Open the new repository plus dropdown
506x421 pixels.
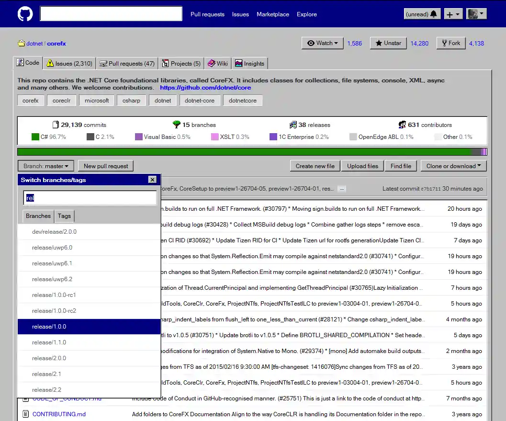click(x=453, y=13)
